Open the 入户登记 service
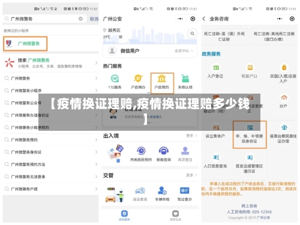Screen dimensions: 300x225 coord(215,71)
